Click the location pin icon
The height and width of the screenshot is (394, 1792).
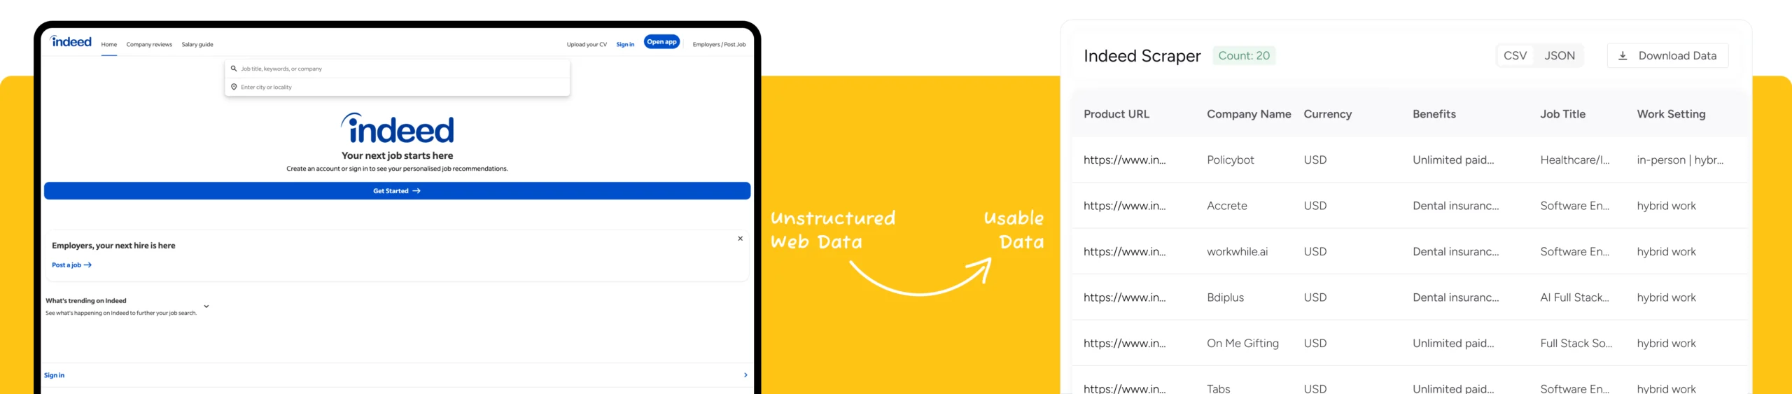pyautogui.click(x=234, y=87)
